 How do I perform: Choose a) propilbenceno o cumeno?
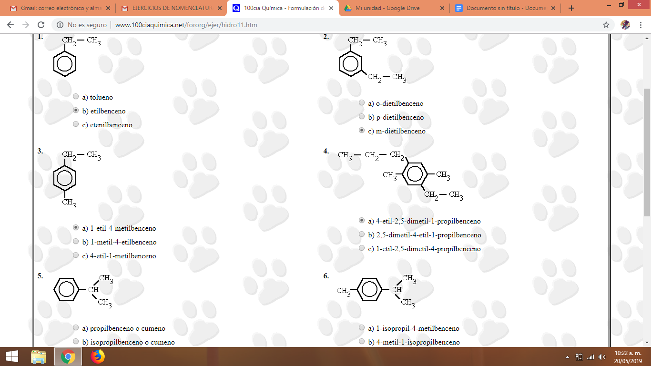(76, 327)
